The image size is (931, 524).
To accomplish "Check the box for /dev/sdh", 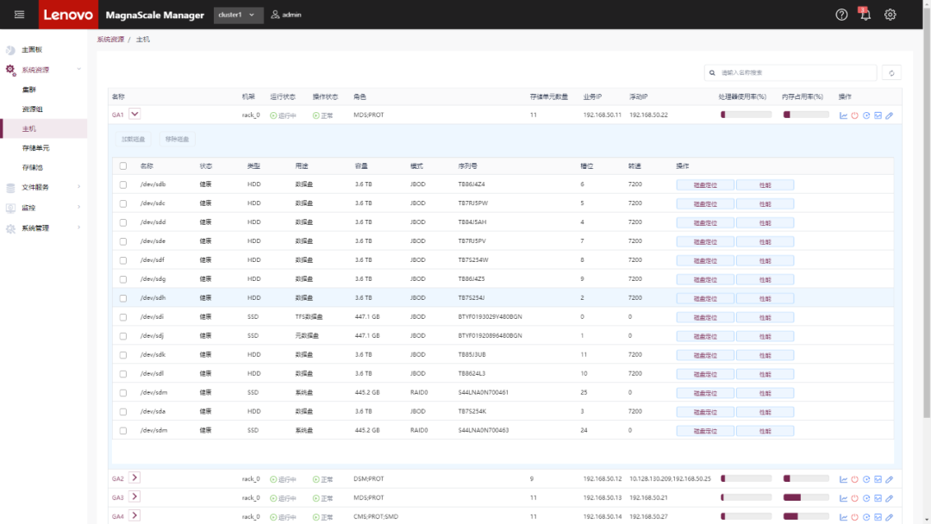I will pyautogui.click(x=123, y=298).
